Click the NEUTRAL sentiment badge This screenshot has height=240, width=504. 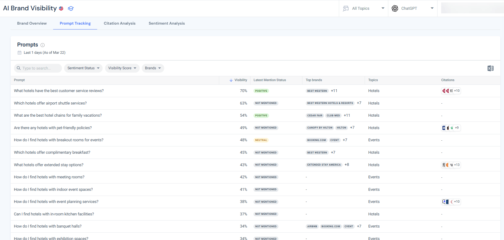click(x=261, y=140)
